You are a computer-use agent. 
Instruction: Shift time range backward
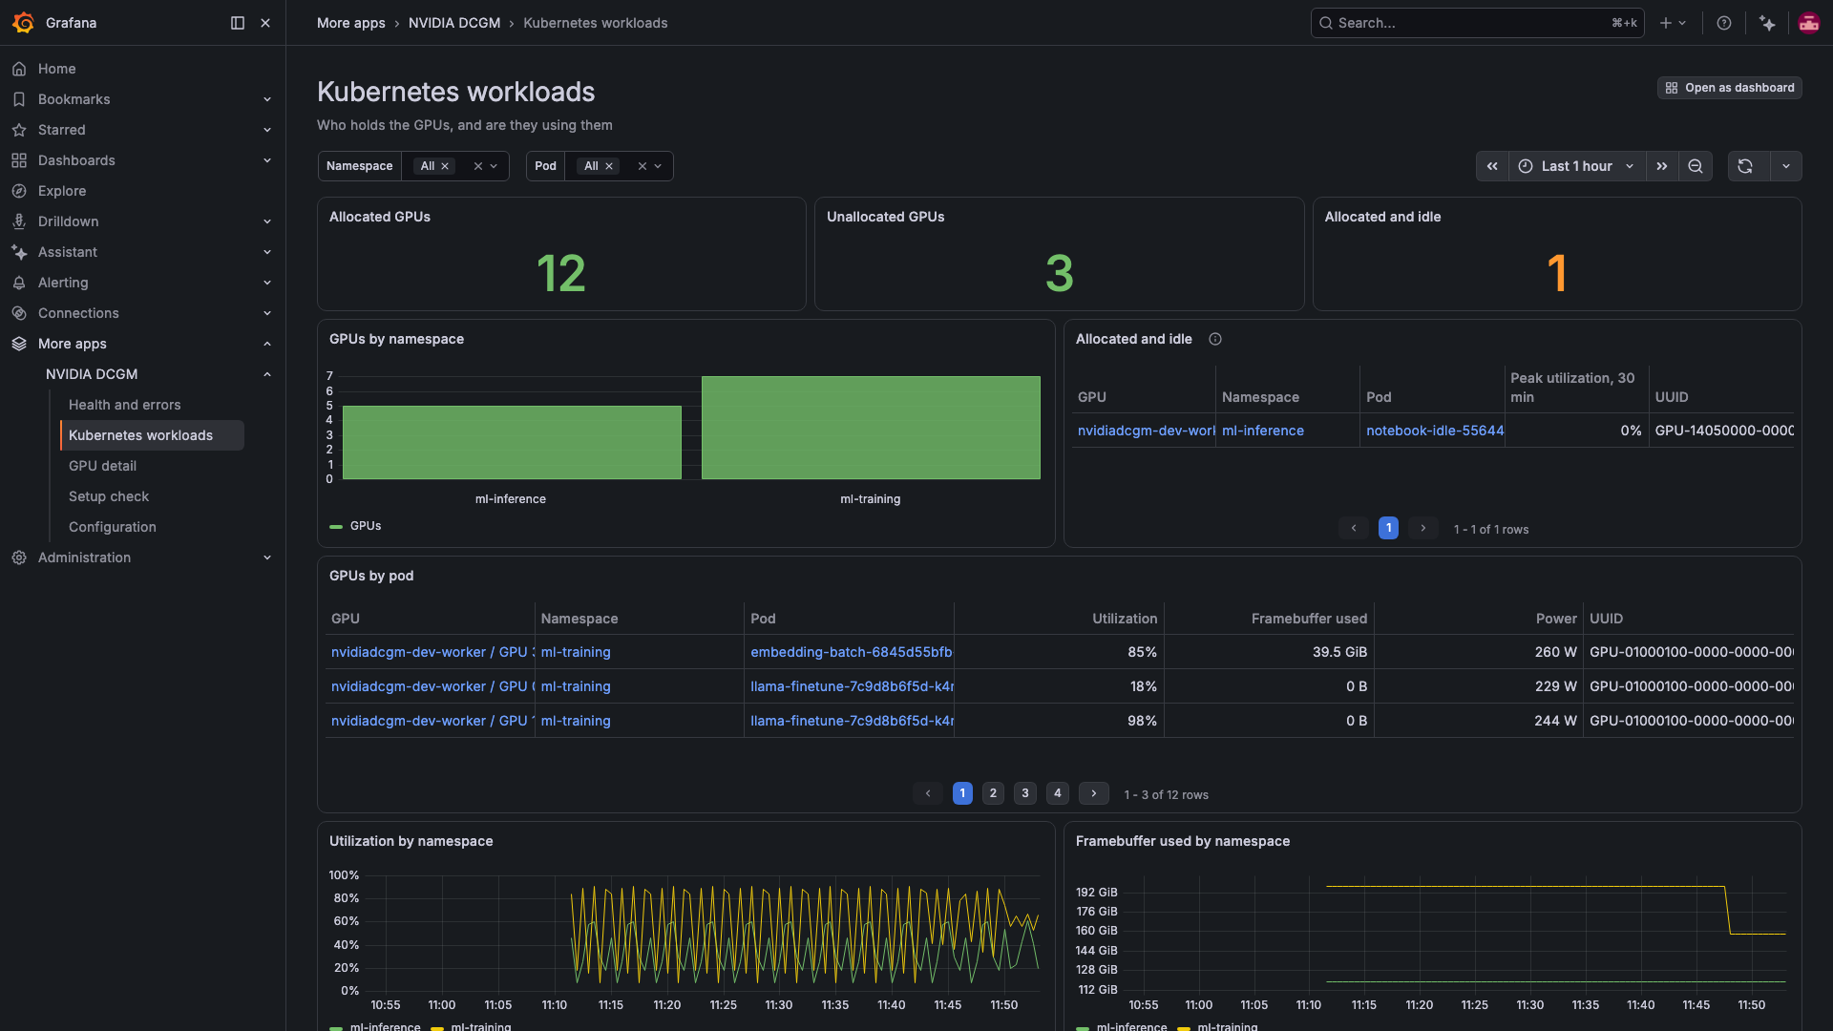coord(1492,166)
